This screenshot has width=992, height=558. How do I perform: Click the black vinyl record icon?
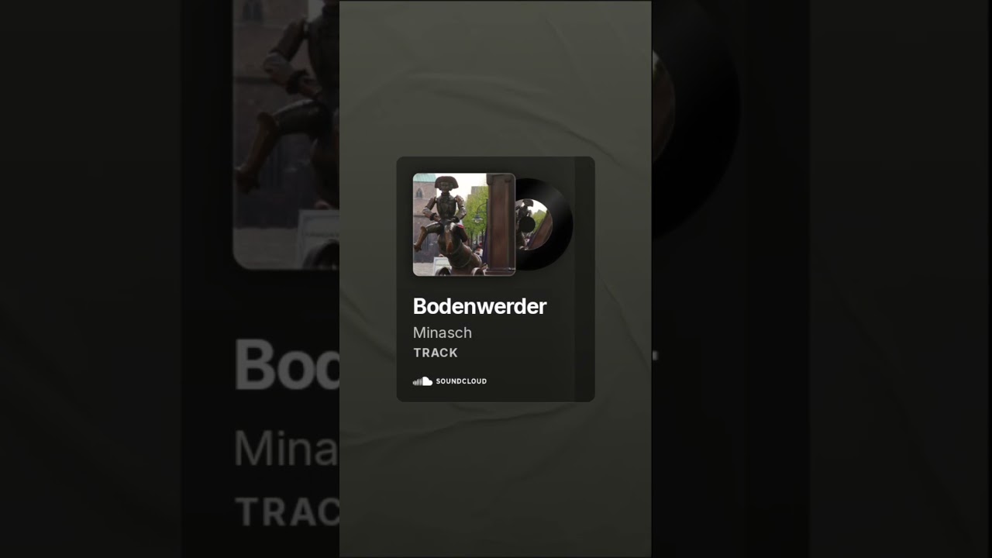(x=544, y=225)
